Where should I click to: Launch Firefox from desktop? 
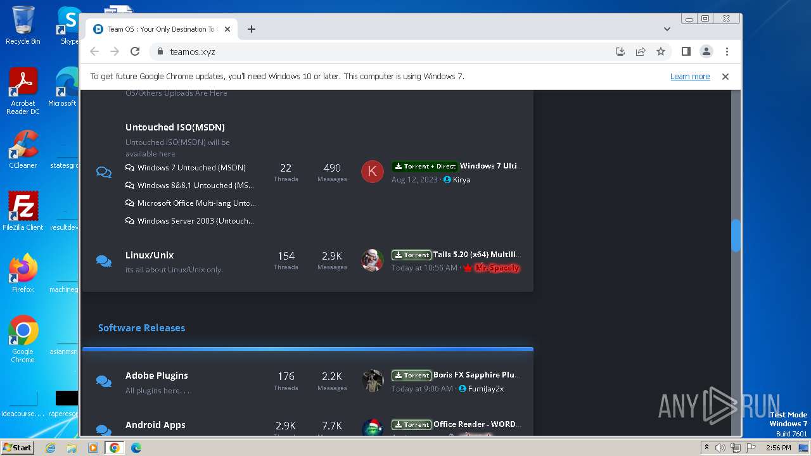(x=23, y=274)
